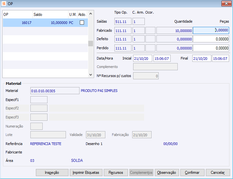
Task: Click the OP window application icon
Action: click(4, 4)
